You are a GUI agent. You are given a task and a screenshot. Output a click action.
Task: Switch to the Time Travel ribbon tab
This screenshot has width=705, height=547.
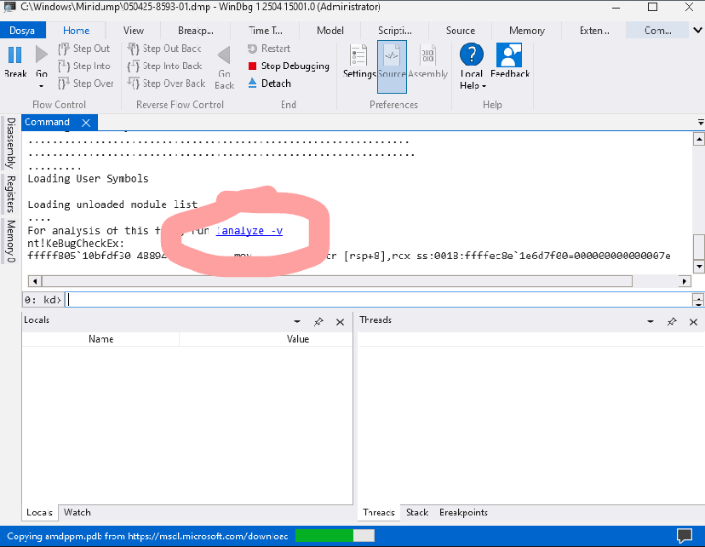click(266, 31)
